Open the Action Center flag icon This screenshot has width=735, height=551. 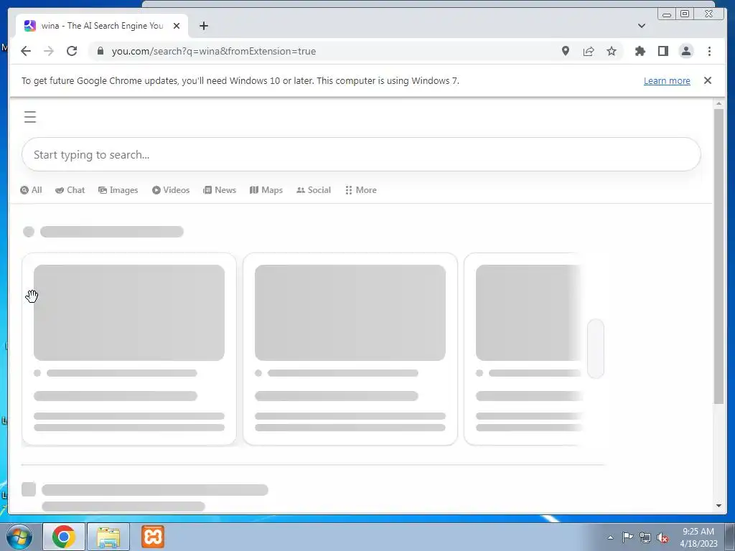(627, 537)
